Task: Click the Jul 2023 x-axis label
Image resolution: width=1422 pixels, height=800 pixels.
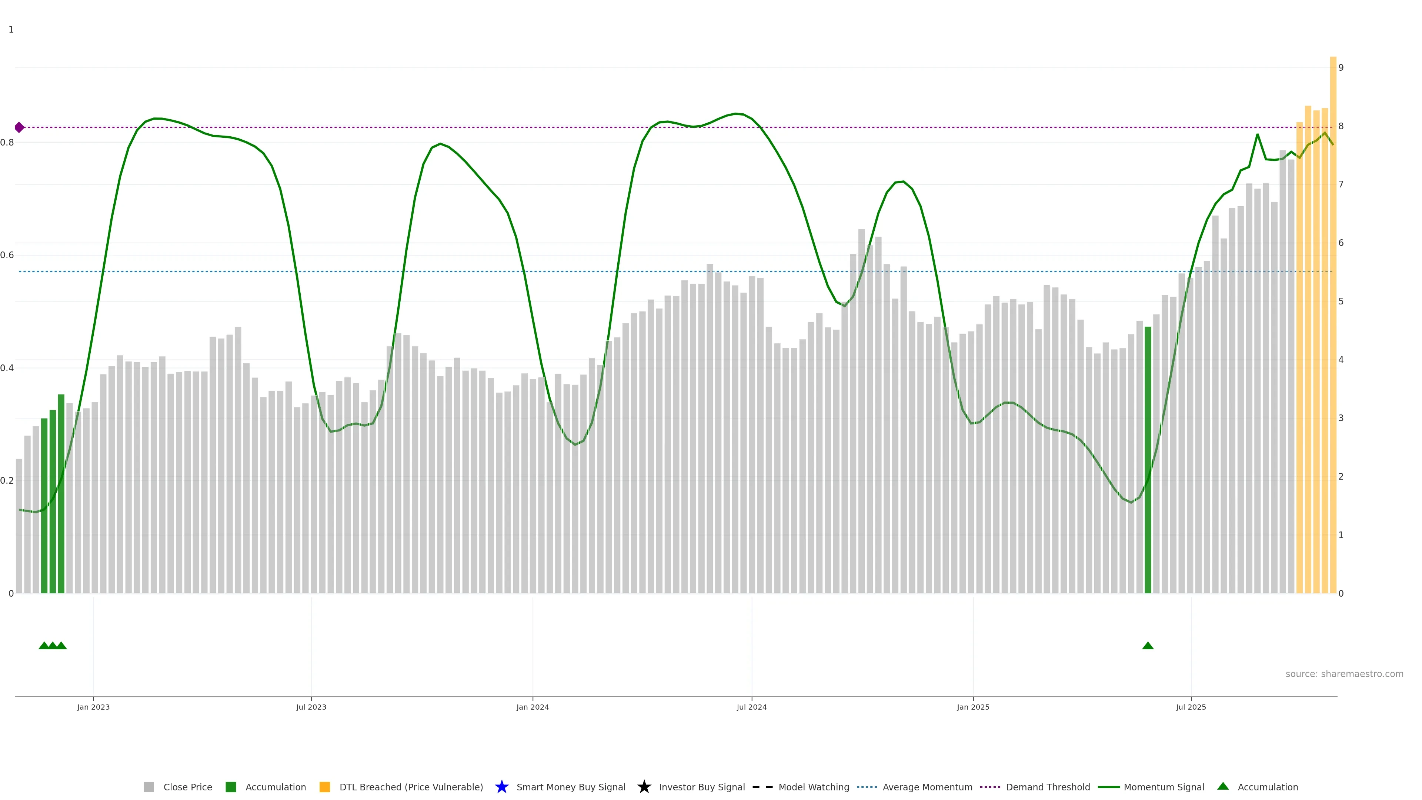Action: coord(311,707)
